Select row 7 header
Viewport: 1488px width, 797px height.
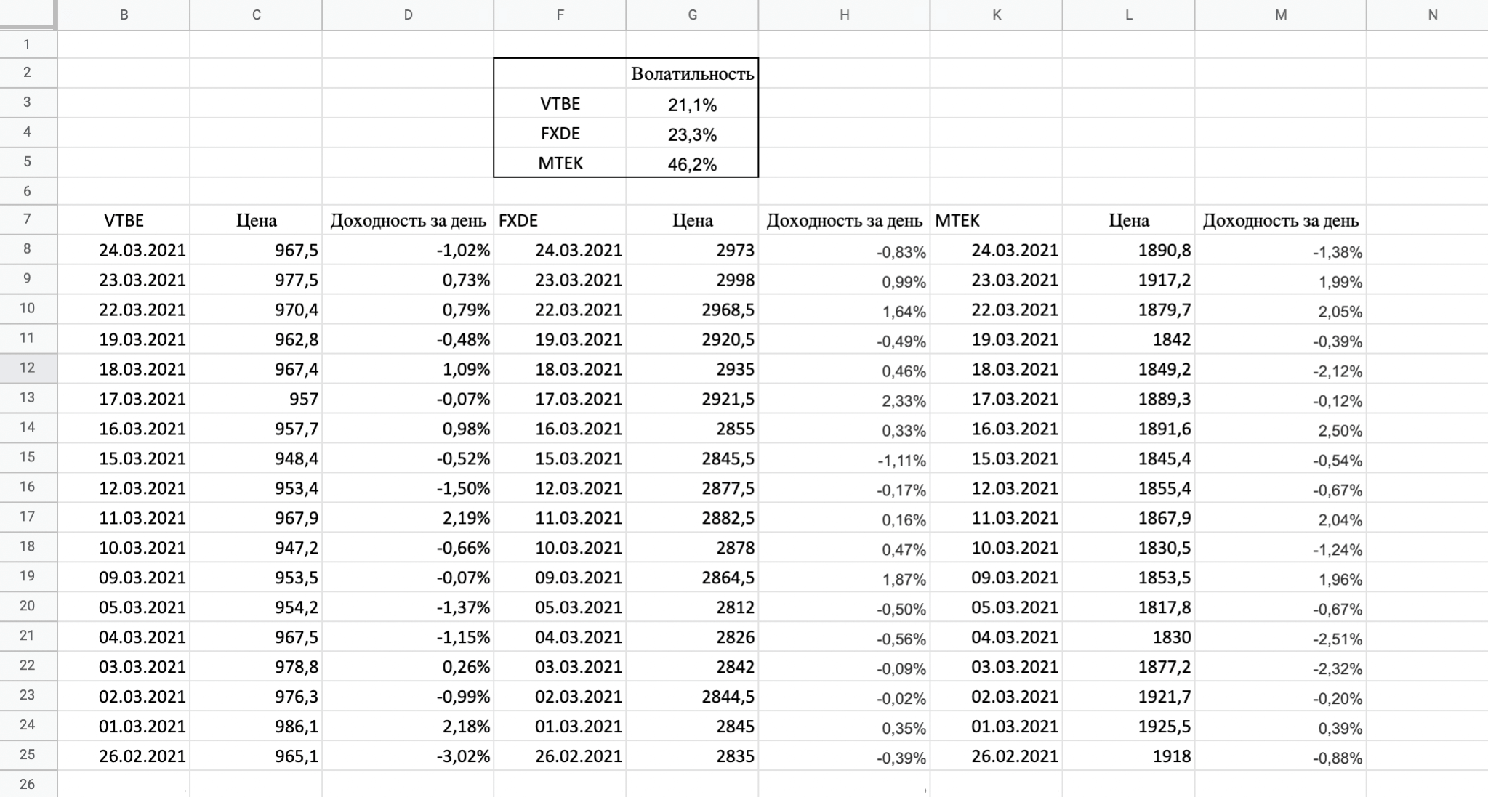28,219
